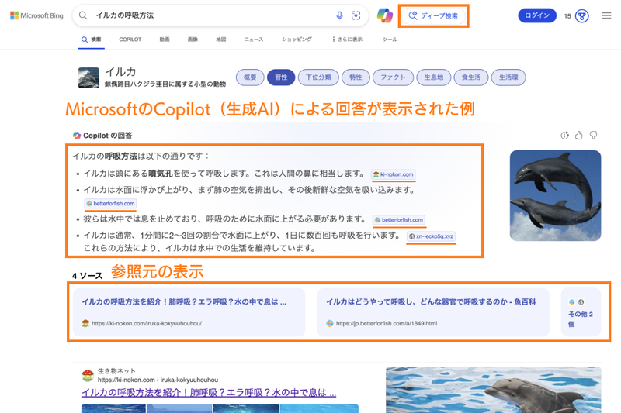Image resolution: width=621 pixels, height=413 pixels.
Task: Click the two dolphins jumping image
Action: (555, 195)
